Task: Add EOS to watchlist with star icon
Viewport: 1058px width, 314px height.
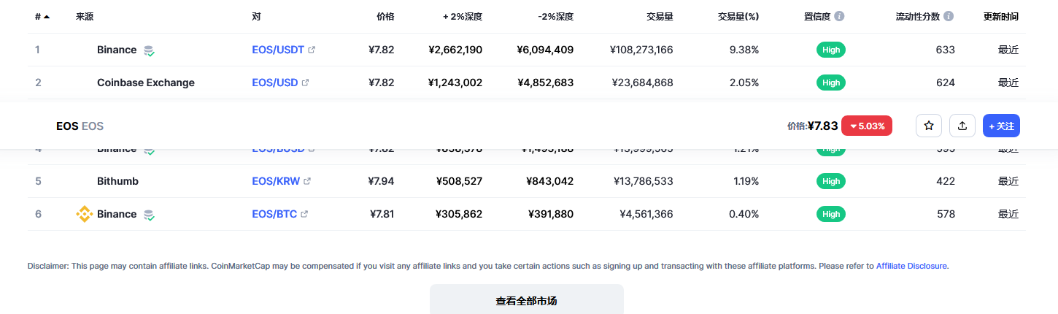Action: click(x=929, y=126)
